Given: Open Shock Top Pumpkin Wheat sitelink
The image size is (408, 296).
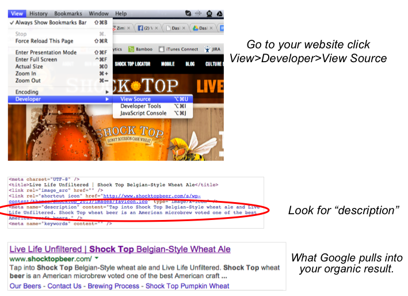Looking at the screenshot, I should point(188,286).
